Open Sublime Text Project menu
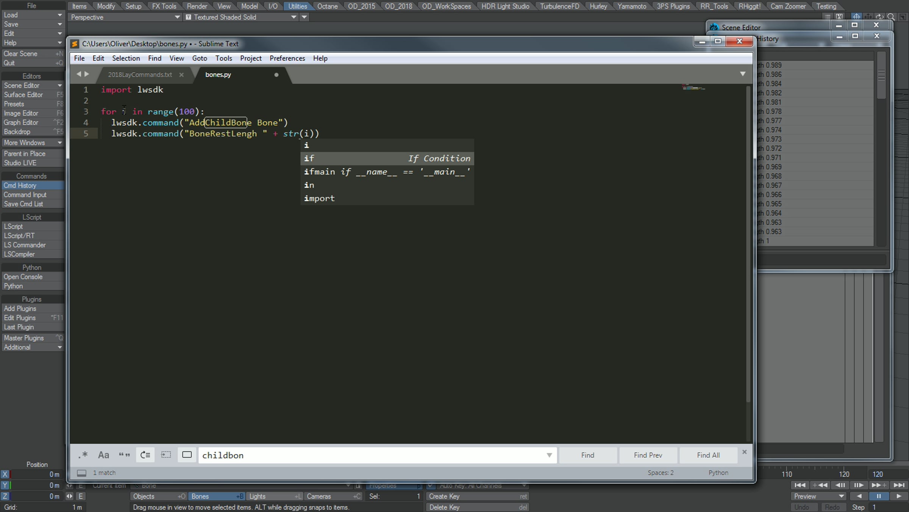The width and height of the screenshot is (909, 512). click(250, 58)
